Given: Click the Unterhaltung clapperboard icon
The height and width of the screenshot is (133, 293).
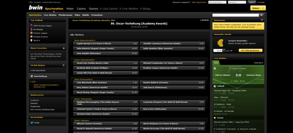Looking at the screenshot, I should coord(31,76).
